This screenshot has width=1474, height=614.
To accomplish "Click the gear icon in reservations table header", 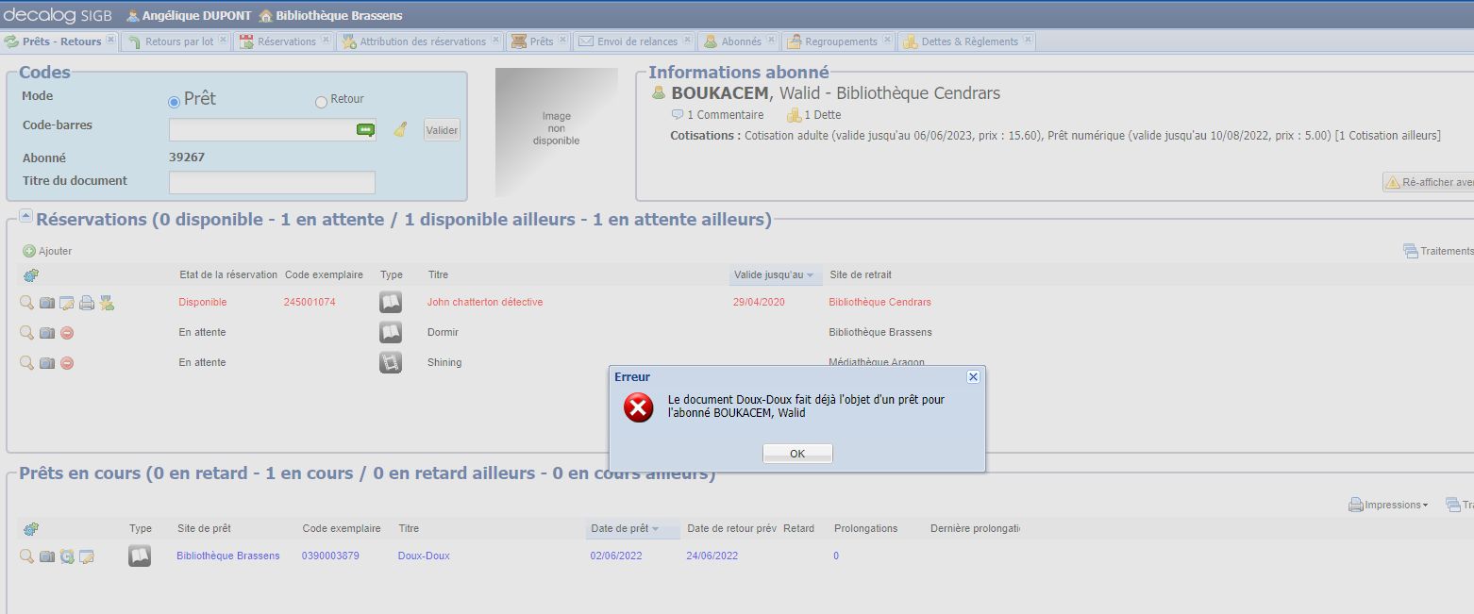I will (x=31, y=275).
